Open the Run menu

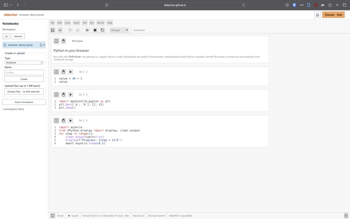pos(92,23)
